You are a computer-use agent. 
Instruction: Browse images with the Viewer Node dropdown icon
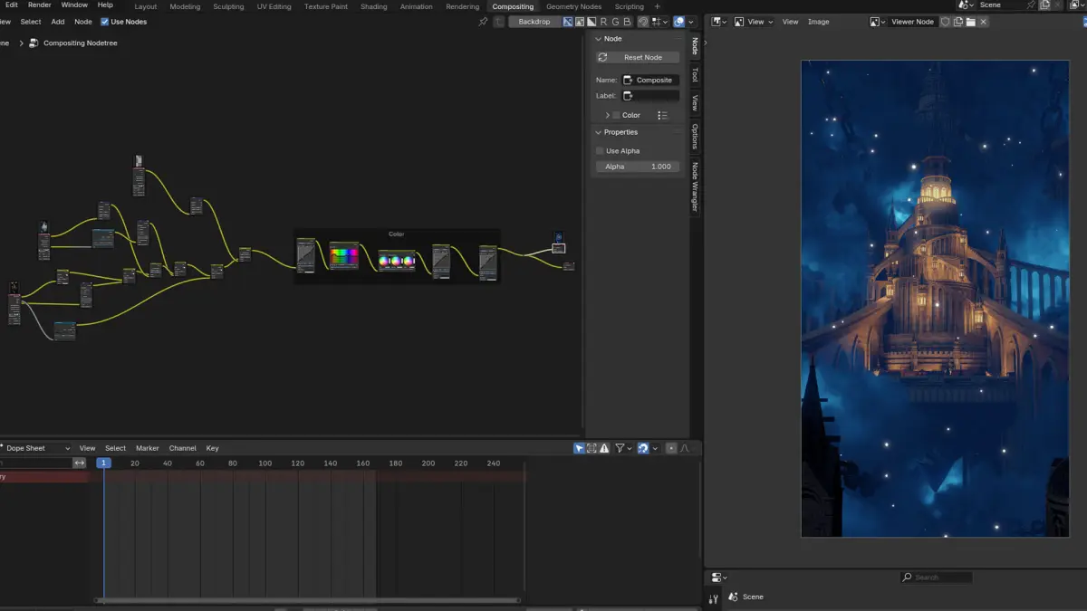coord(878,22)
